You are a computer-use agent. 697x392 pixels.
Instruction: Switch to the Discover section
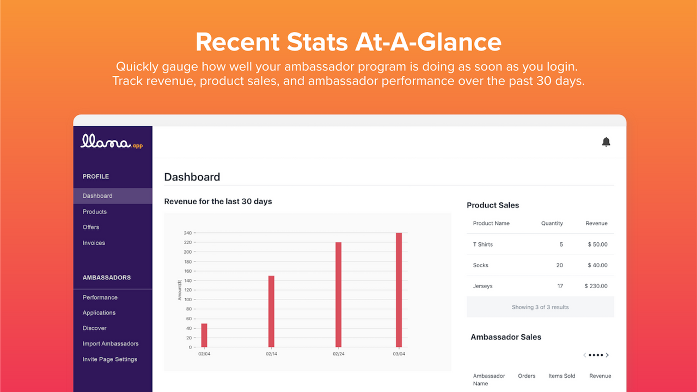94,328
